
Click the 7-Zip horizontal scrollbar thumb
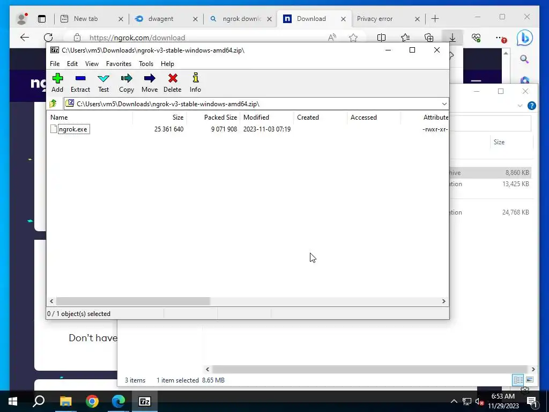pos(133,301)
